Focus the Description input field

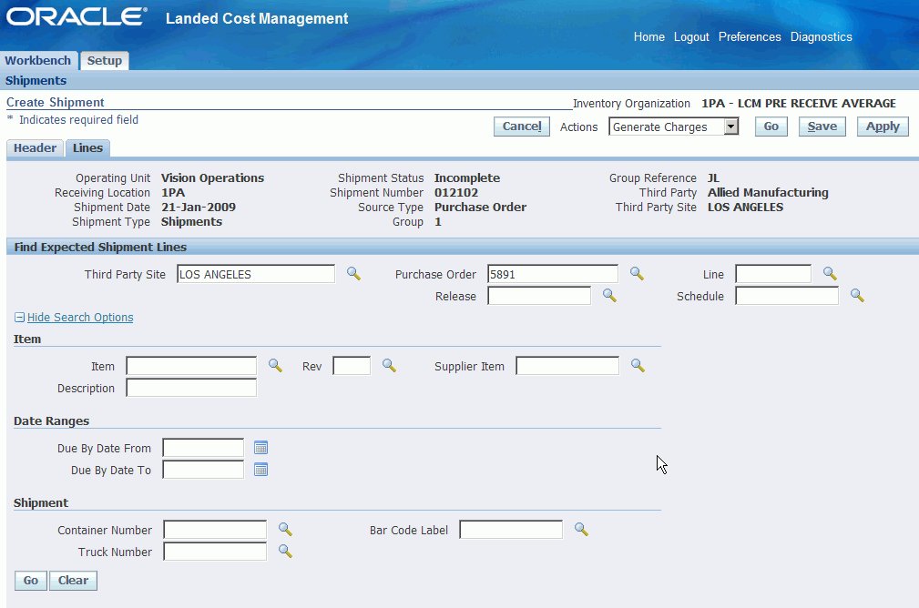coord(191,388)
